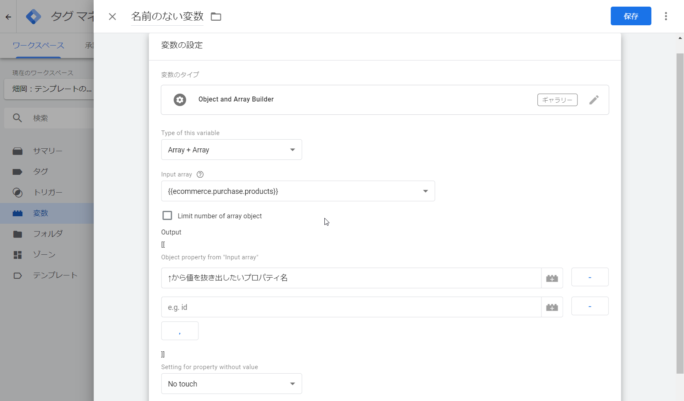
Task: Open Setting for property without value dropdown
Action: (x=232, y=384)
